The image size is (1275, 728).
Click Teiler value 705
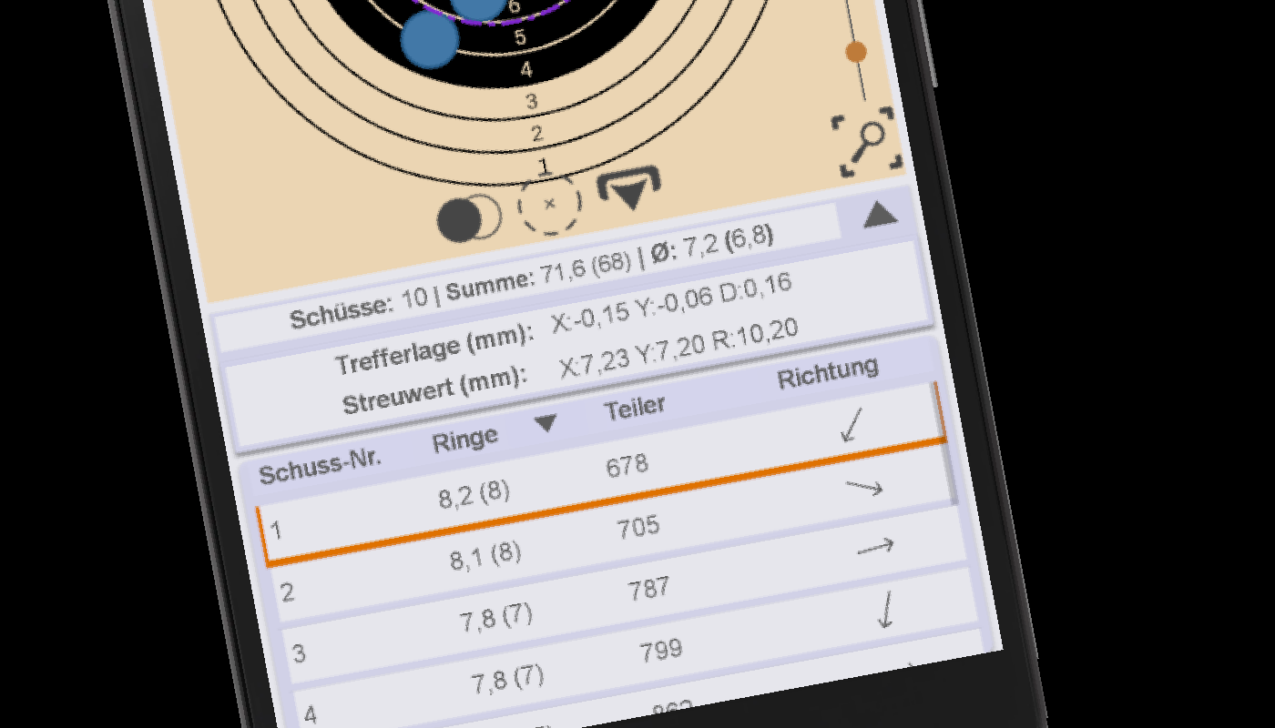pos(637,528)
